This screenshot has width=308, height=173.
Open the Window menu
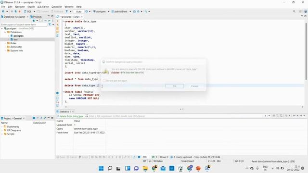tap(69, 7)
